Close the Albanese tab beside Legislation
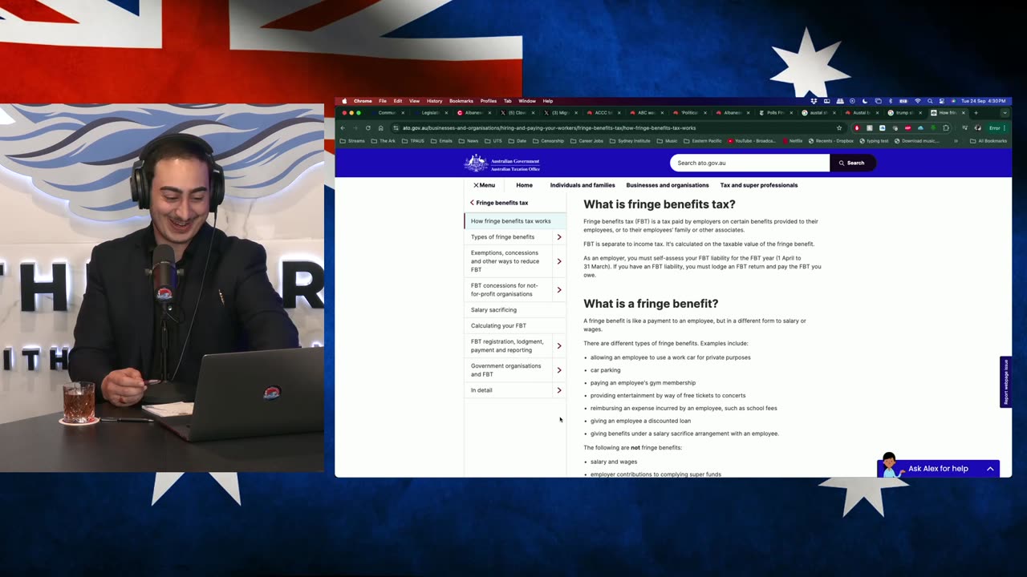Screen dimensions: 1027x577 coord(491,113)
